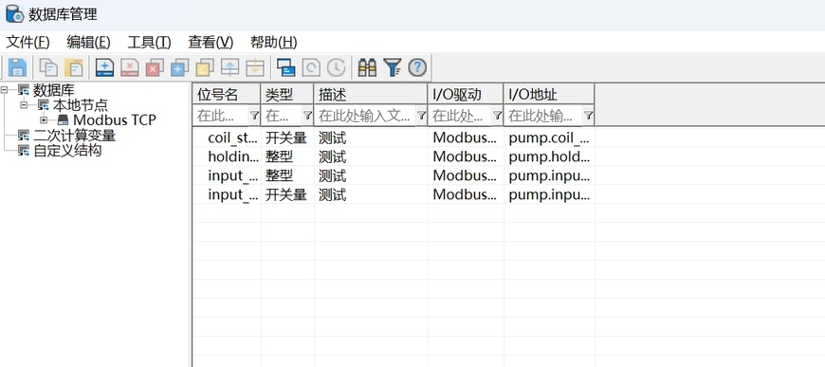Screen dimensions: 825x367
Task: Click the batch add blue plus icon
Action: click(x=179, y=67)
